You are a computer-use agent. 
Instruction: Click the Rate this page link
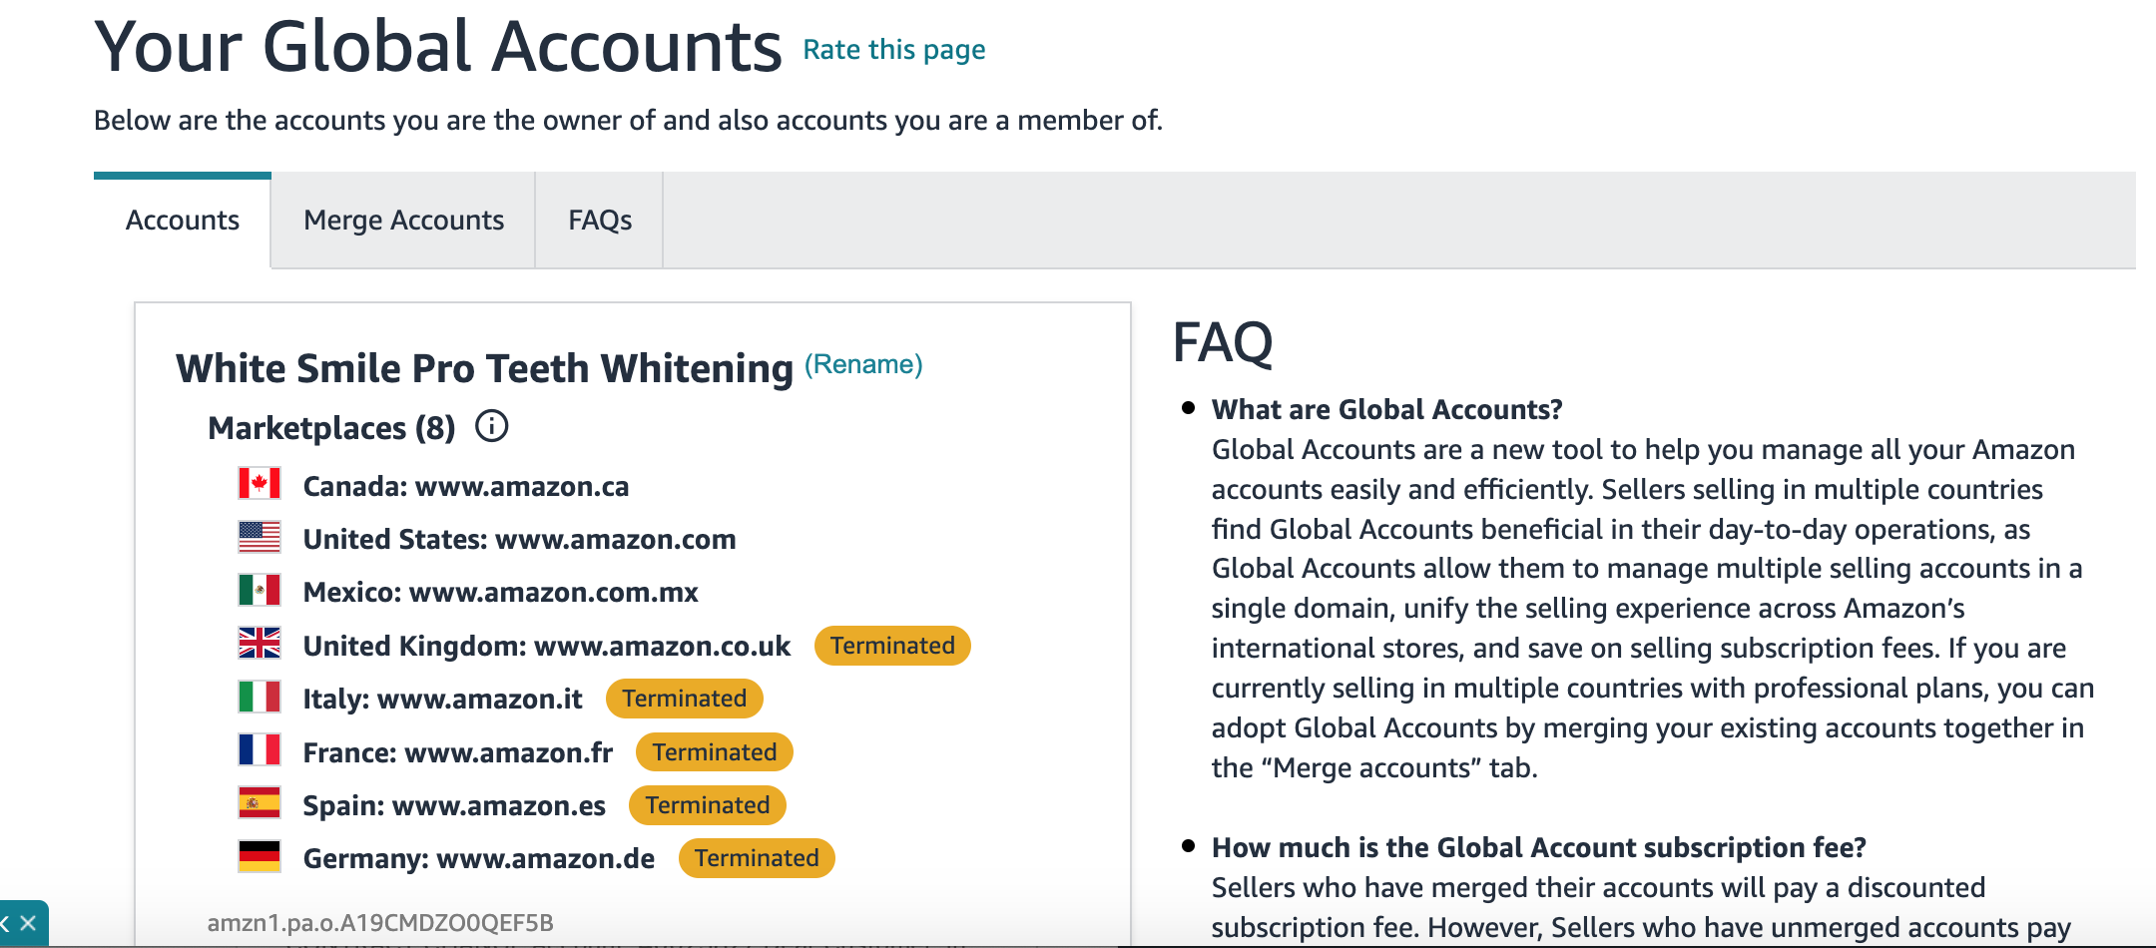894,49
